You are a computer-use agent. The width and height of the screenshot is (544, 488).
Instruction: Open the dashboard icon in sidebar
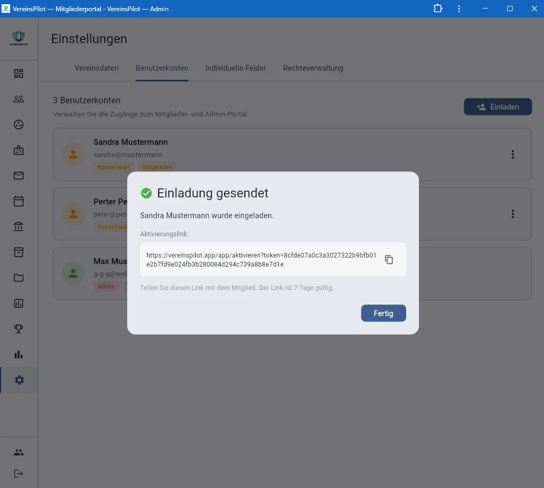pos(19,73)
